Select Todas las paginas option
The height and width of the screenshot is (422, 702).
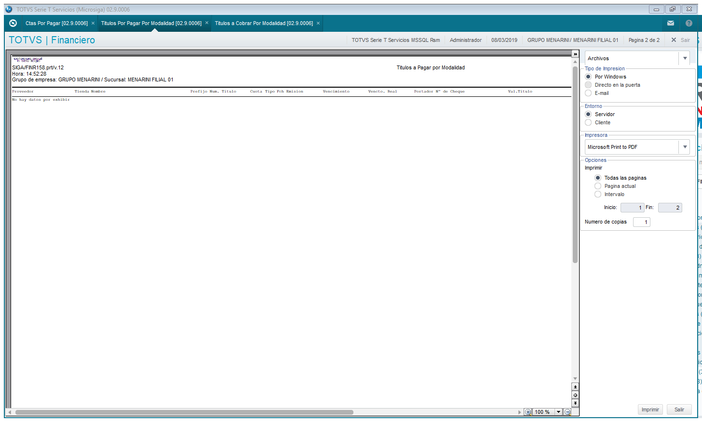(x=598, y=178)
